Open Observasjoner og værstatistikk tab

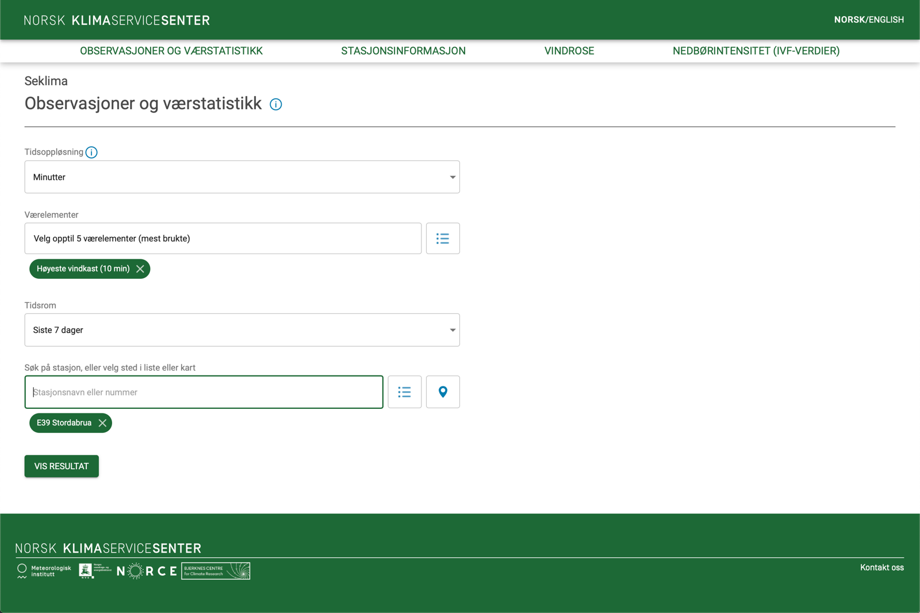[x=171, y=51]
